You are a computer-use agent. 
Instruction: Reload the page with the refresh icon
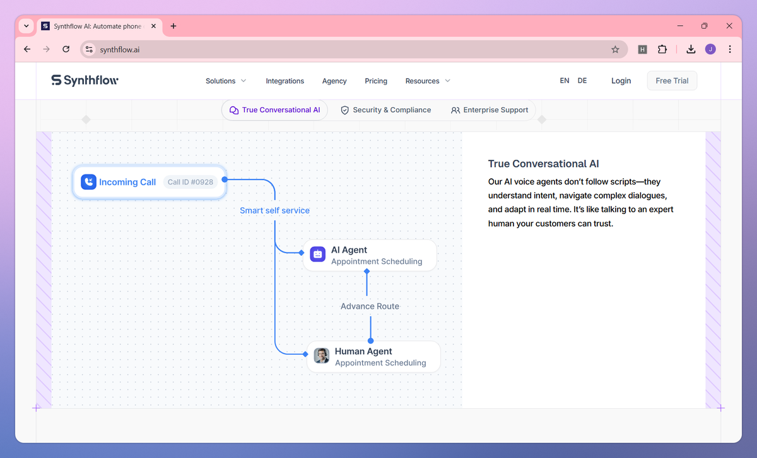click(x=66, y=49)
